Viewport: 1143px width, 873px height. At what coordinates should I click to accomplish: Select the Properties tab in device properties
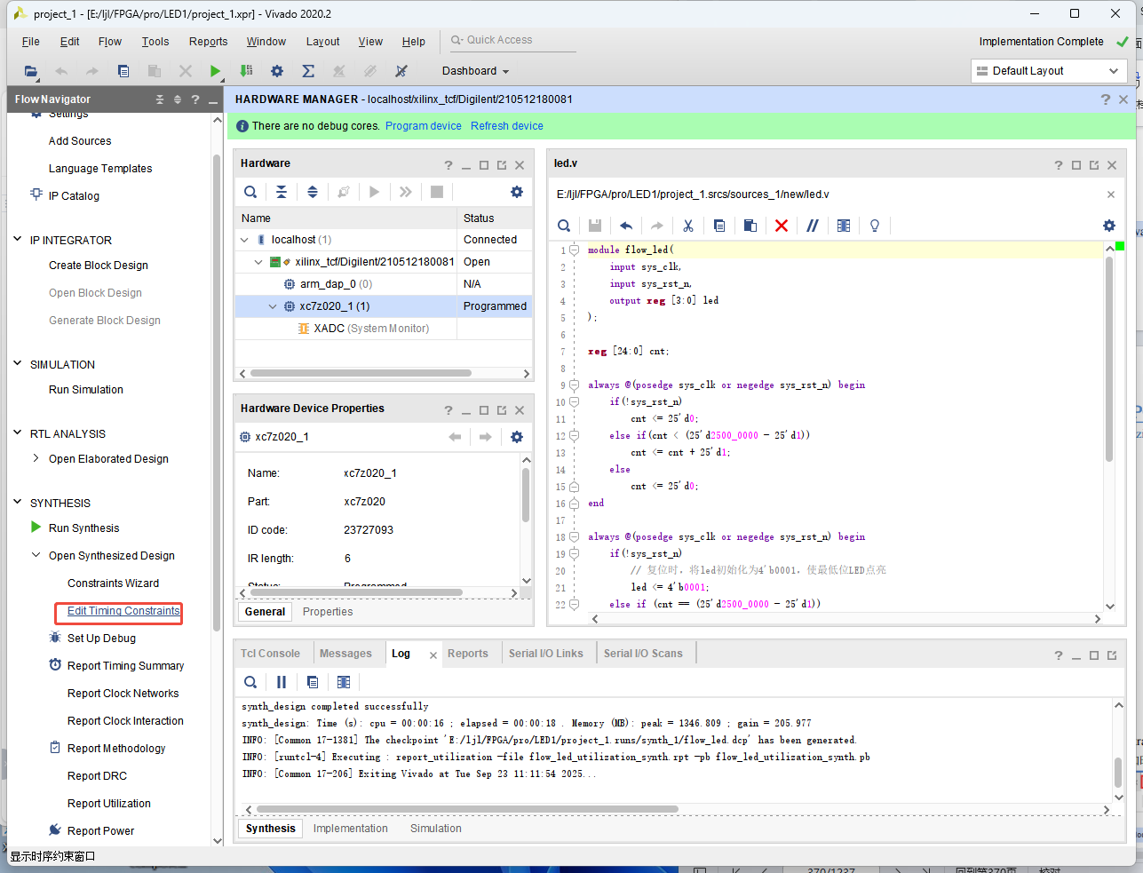(328, 612)
